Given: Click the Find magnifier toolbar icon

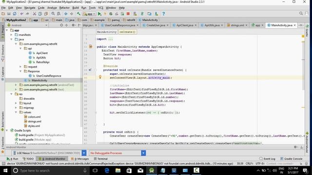Looking at the screenshot, I should pos(53,14).
